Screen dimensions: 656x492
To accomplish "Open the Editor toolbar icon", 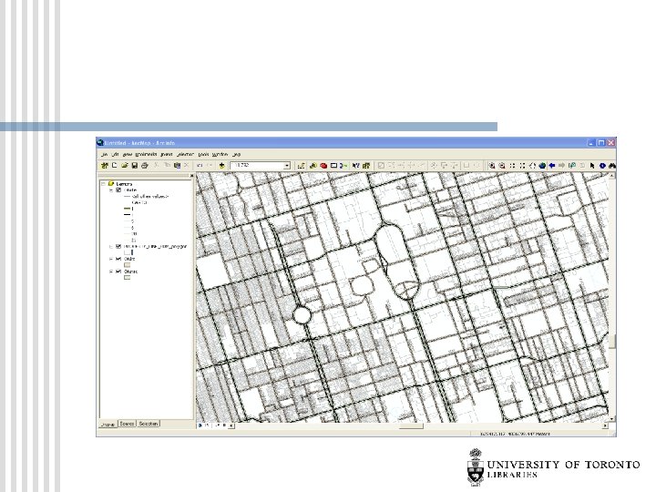I will (x=301, y=166).
